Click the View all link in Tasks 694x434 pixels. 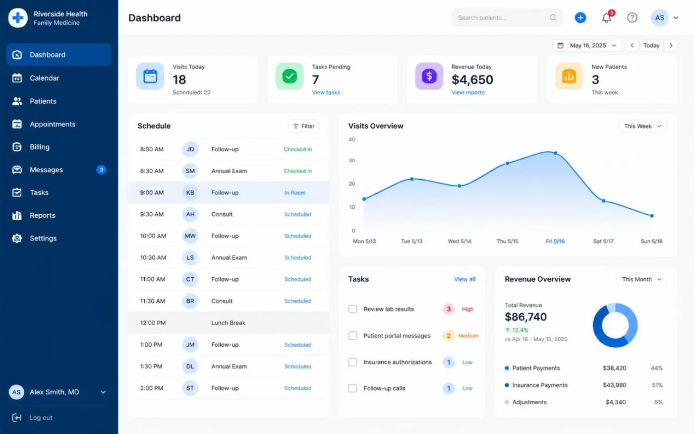[464, 279]
